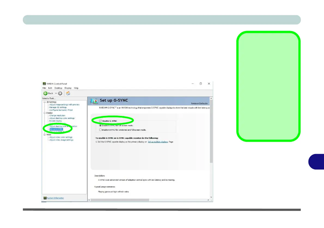Click the System Information icon
324x228 pixels.
pos(45,198)
